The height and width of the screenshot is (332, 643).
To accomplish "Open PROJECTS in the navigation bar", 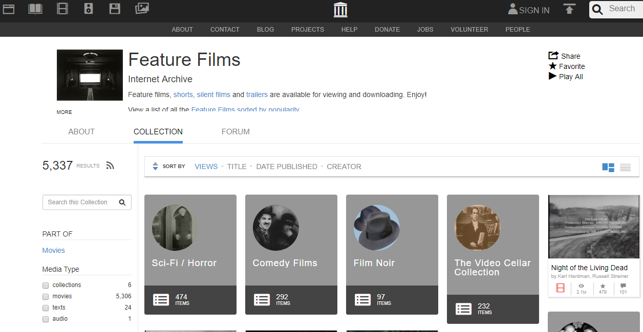I will (308, 29).
